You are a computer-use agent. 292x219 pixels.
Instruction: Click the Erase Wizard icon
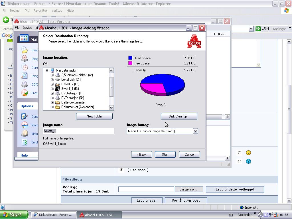pos(25,93)
